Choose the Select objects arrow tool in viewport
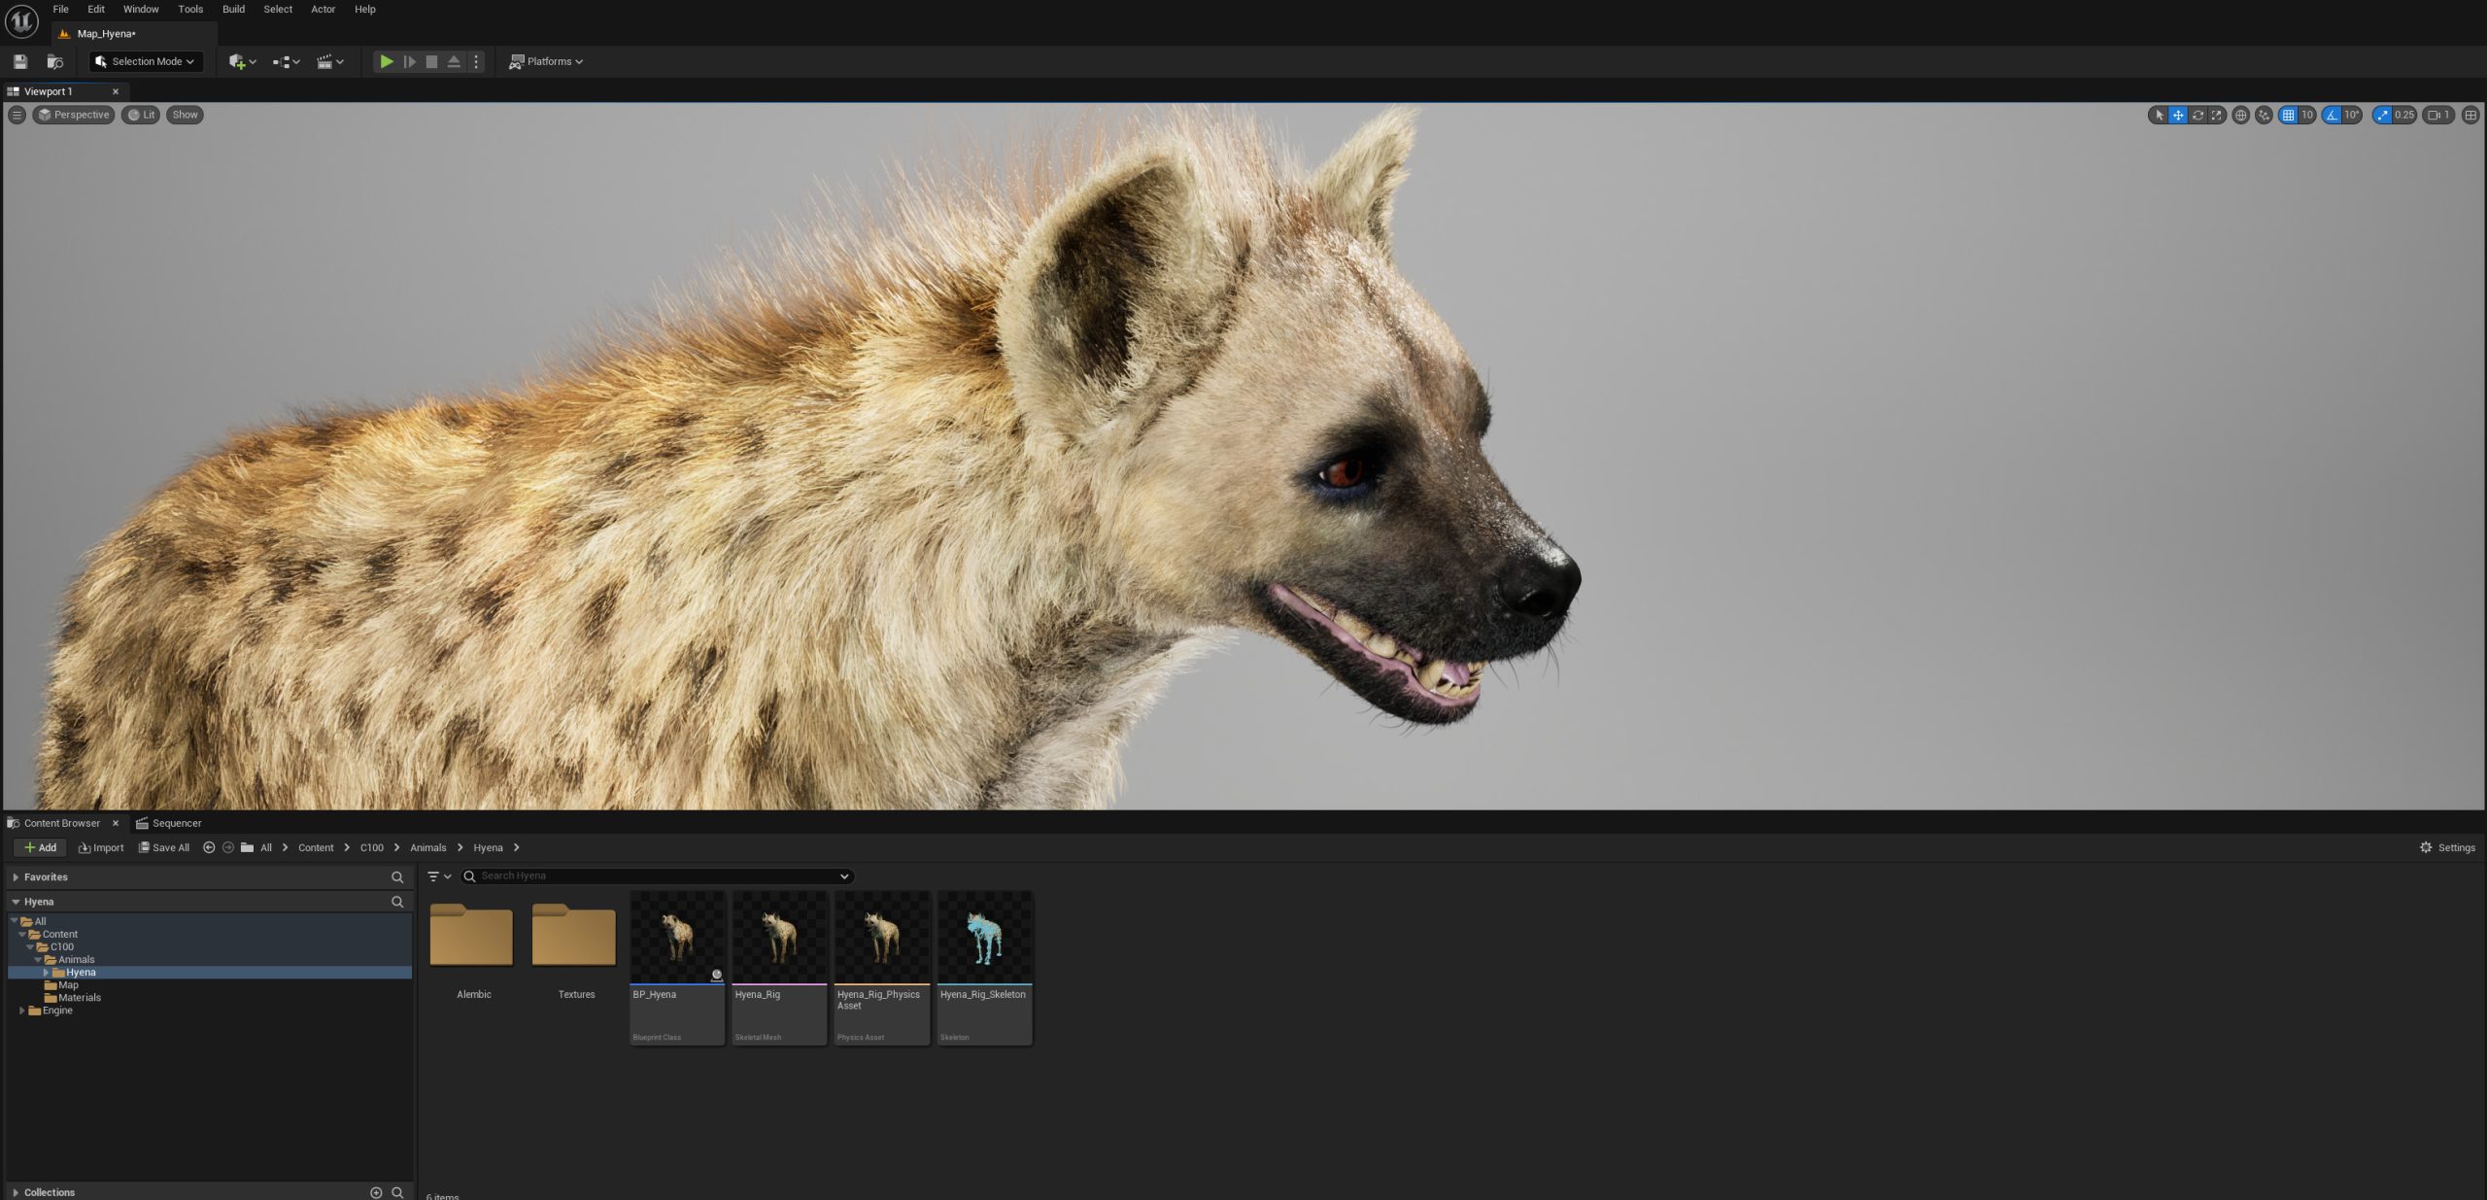The image size is (2487, 1200). (x=2159, y=115)
